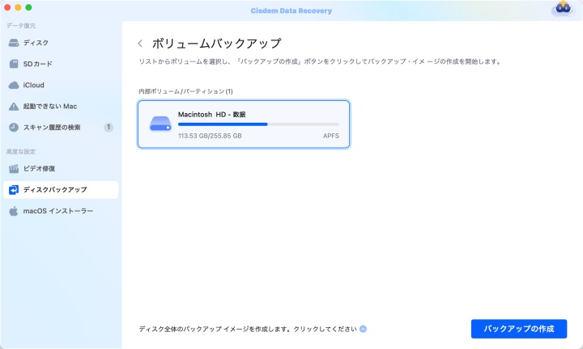Screen dimensions: 583x349
Task: Open the mascot avatar icon top right
Action: (563, 8)
